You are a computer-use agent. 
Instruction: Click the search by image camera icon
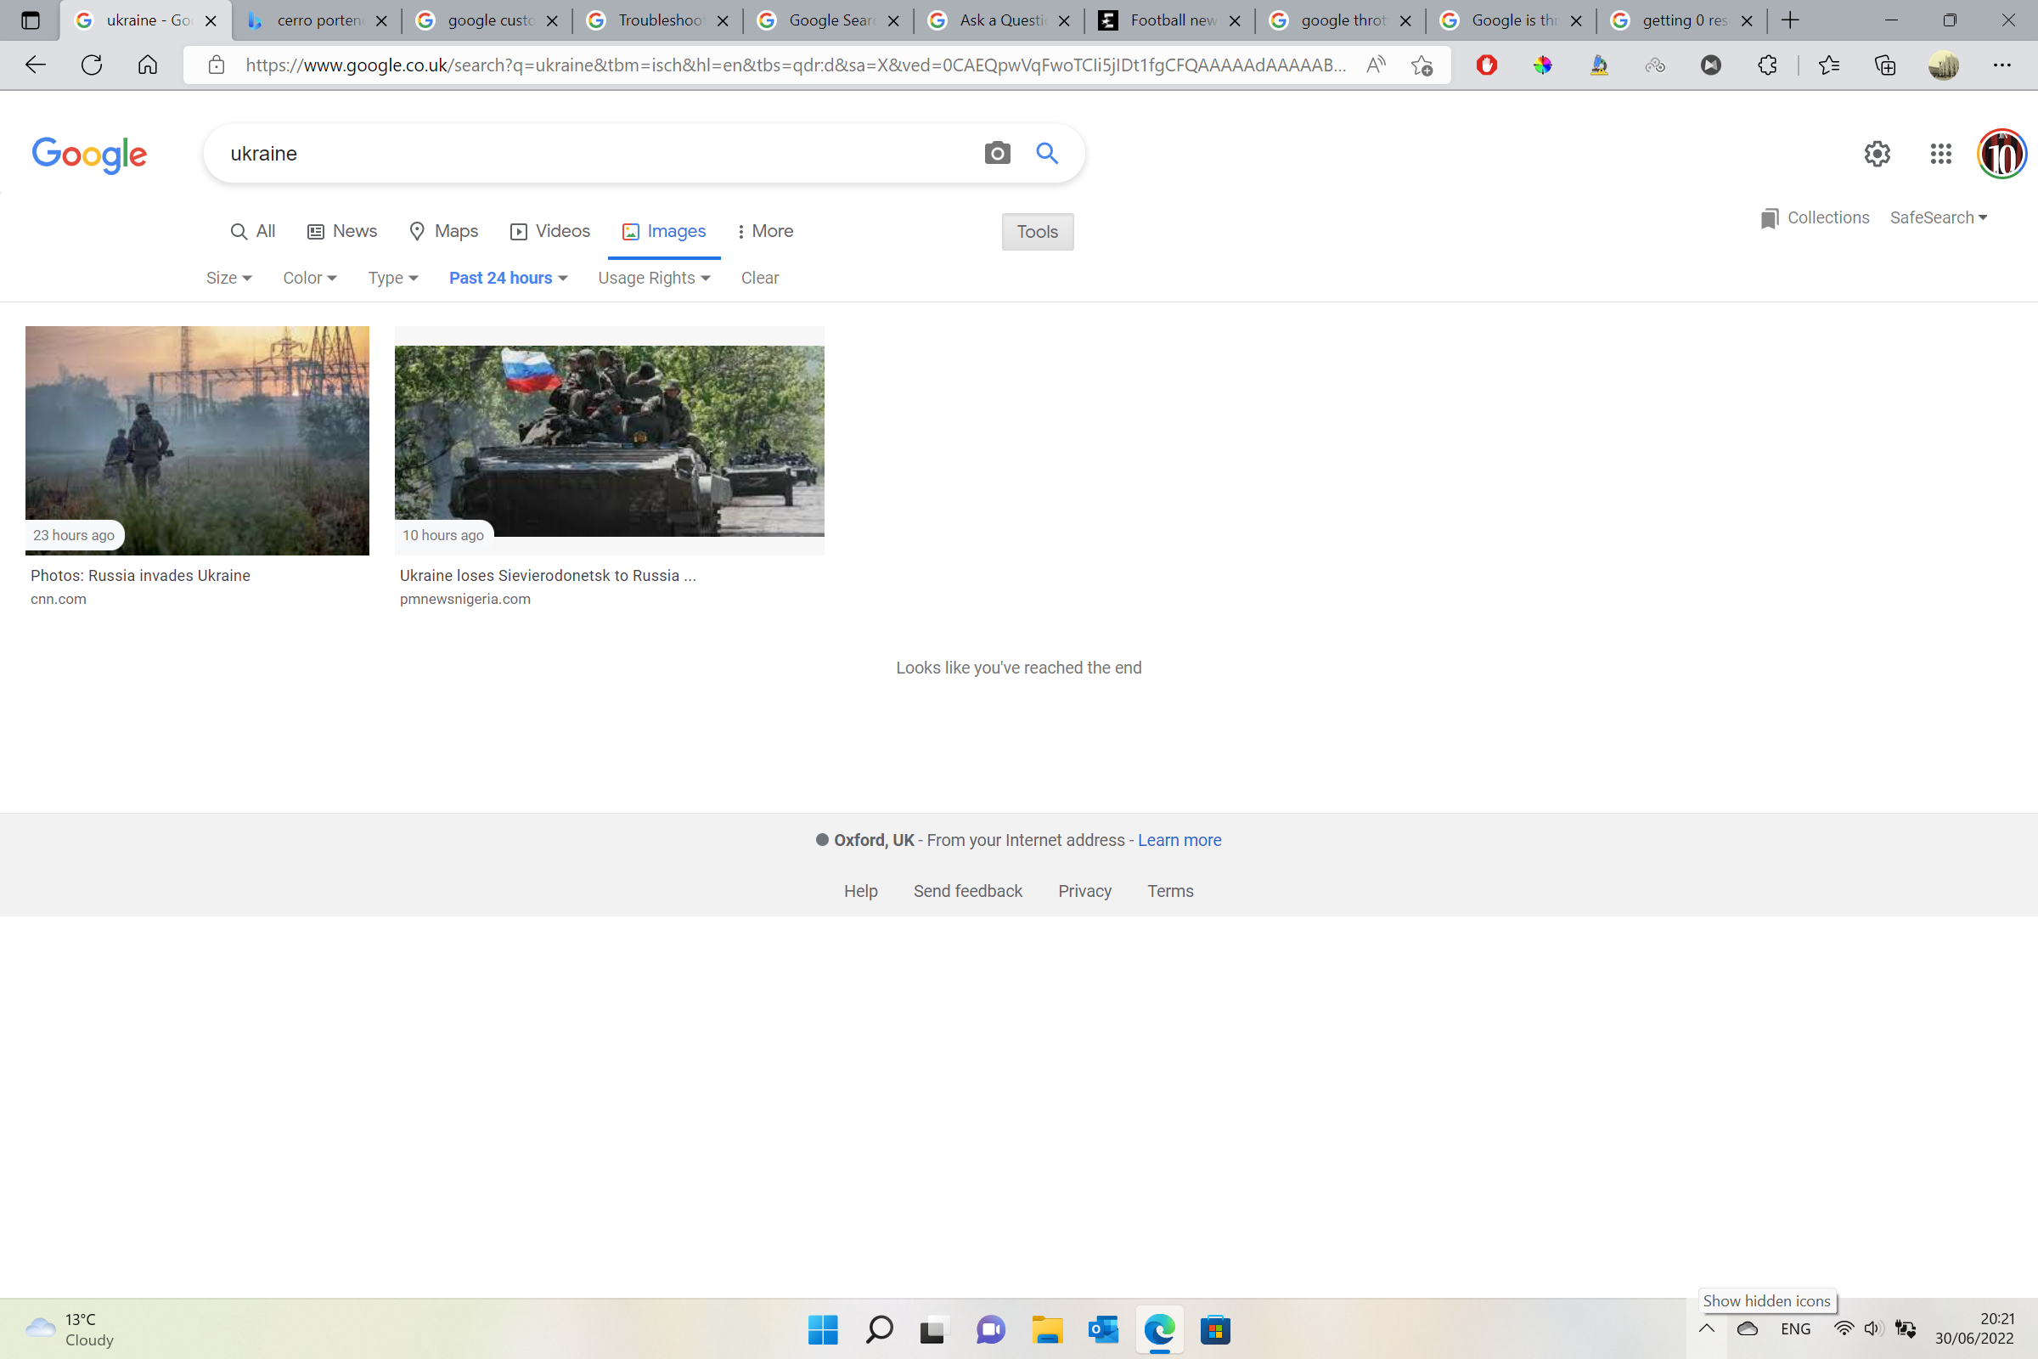pos(997,154)
